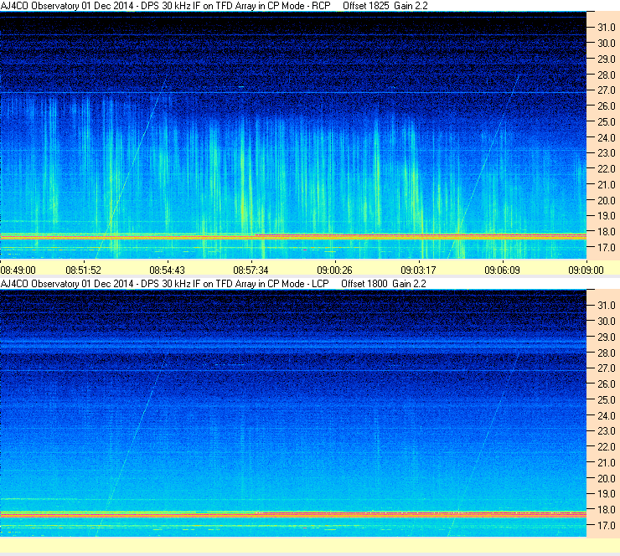This screenshot has height=556, width=620.
Task: Click the 26.0 label on RCP axis
Action: 607,106
